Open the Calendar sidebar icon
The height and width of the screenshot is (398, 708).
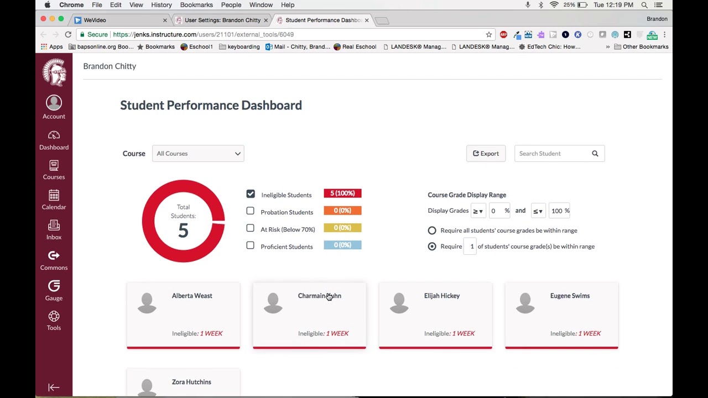pyautogui.click(x=54, y=200)
